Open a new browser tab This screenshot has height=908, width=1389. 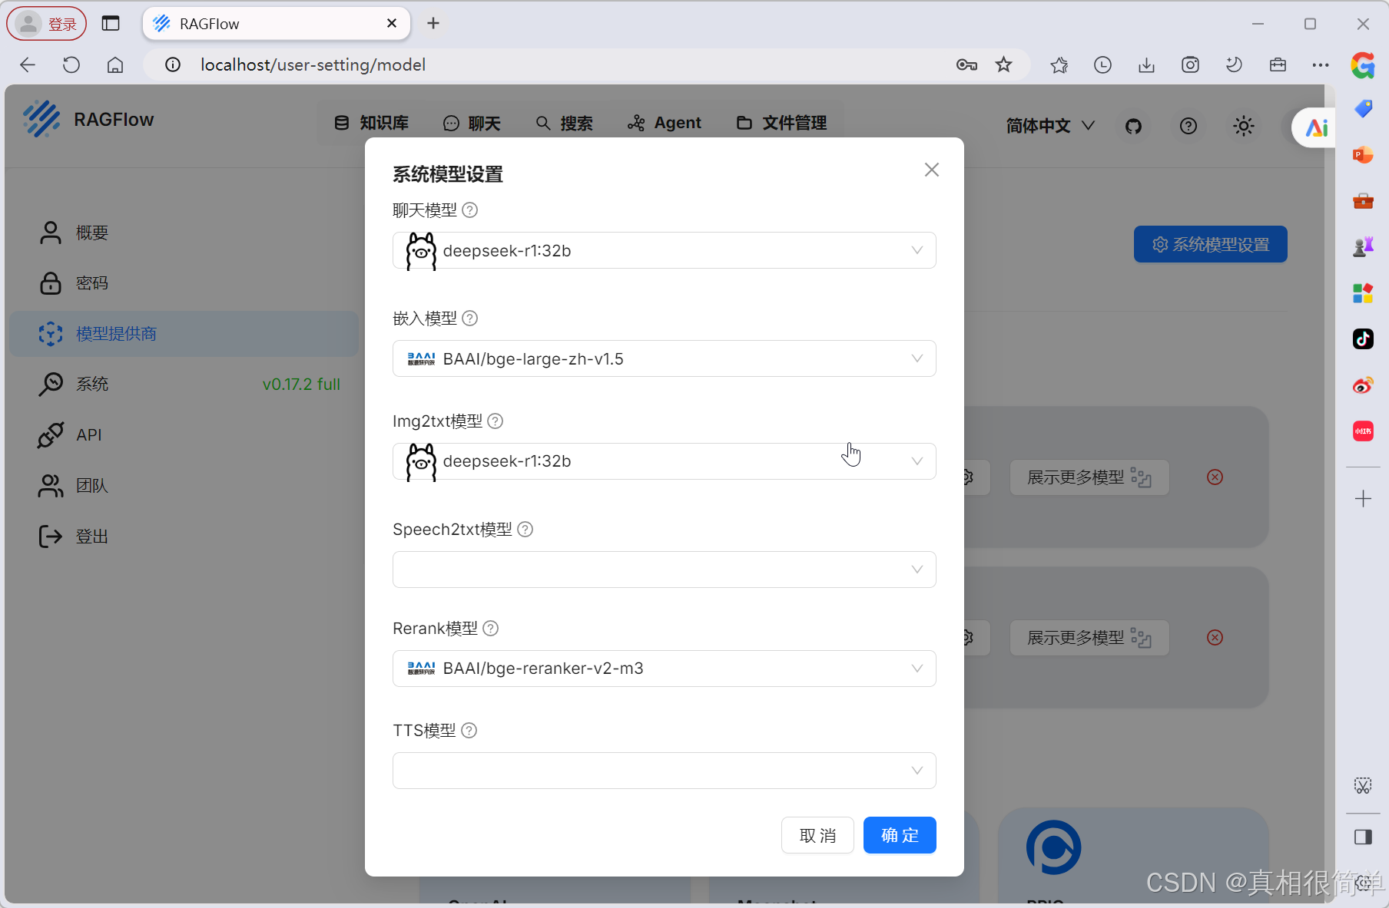point(433,24)
